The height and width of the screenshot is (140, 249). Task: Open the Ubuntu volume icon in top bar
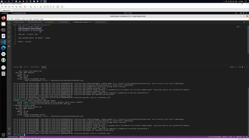[244, 13]
